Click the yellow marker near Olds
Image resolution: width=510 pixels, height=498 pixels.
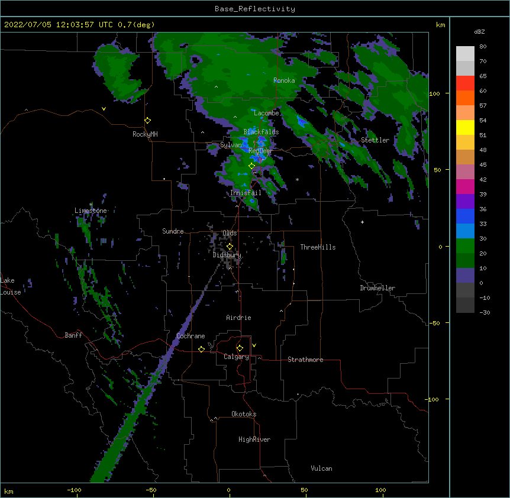[230, 246]
